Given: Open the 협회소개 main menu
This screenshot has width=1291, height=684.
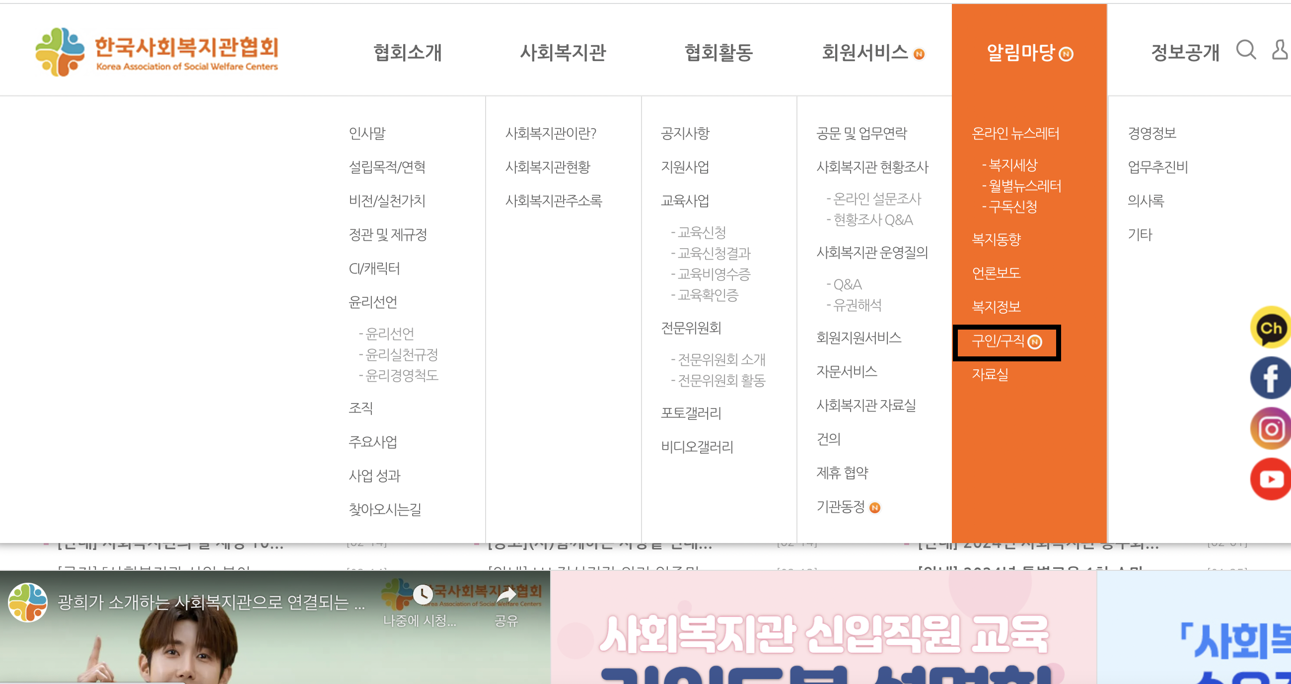Looking at the screenshot, I should tap(408, 52).
